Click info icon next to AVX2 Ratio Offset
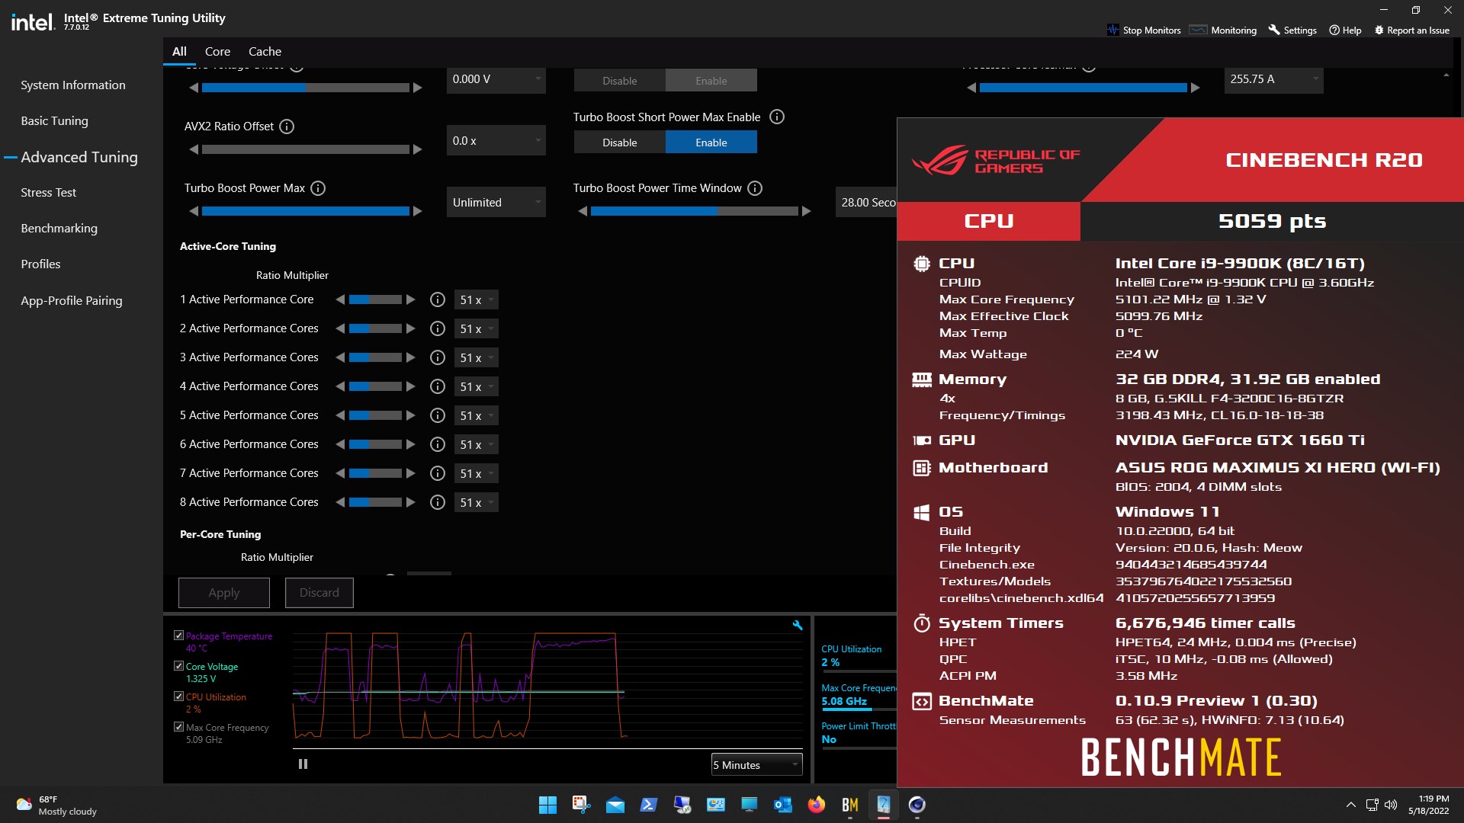The width and height of the screenshot is (1464, 823). click(x=287, y=126)
